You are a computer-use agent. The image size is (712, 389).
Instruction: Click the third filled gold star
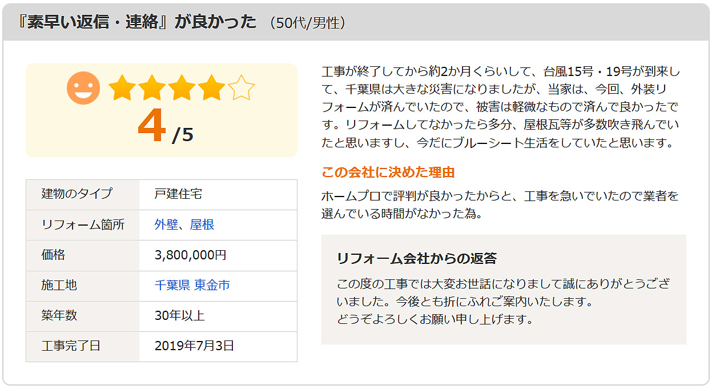tap(182, 88)
